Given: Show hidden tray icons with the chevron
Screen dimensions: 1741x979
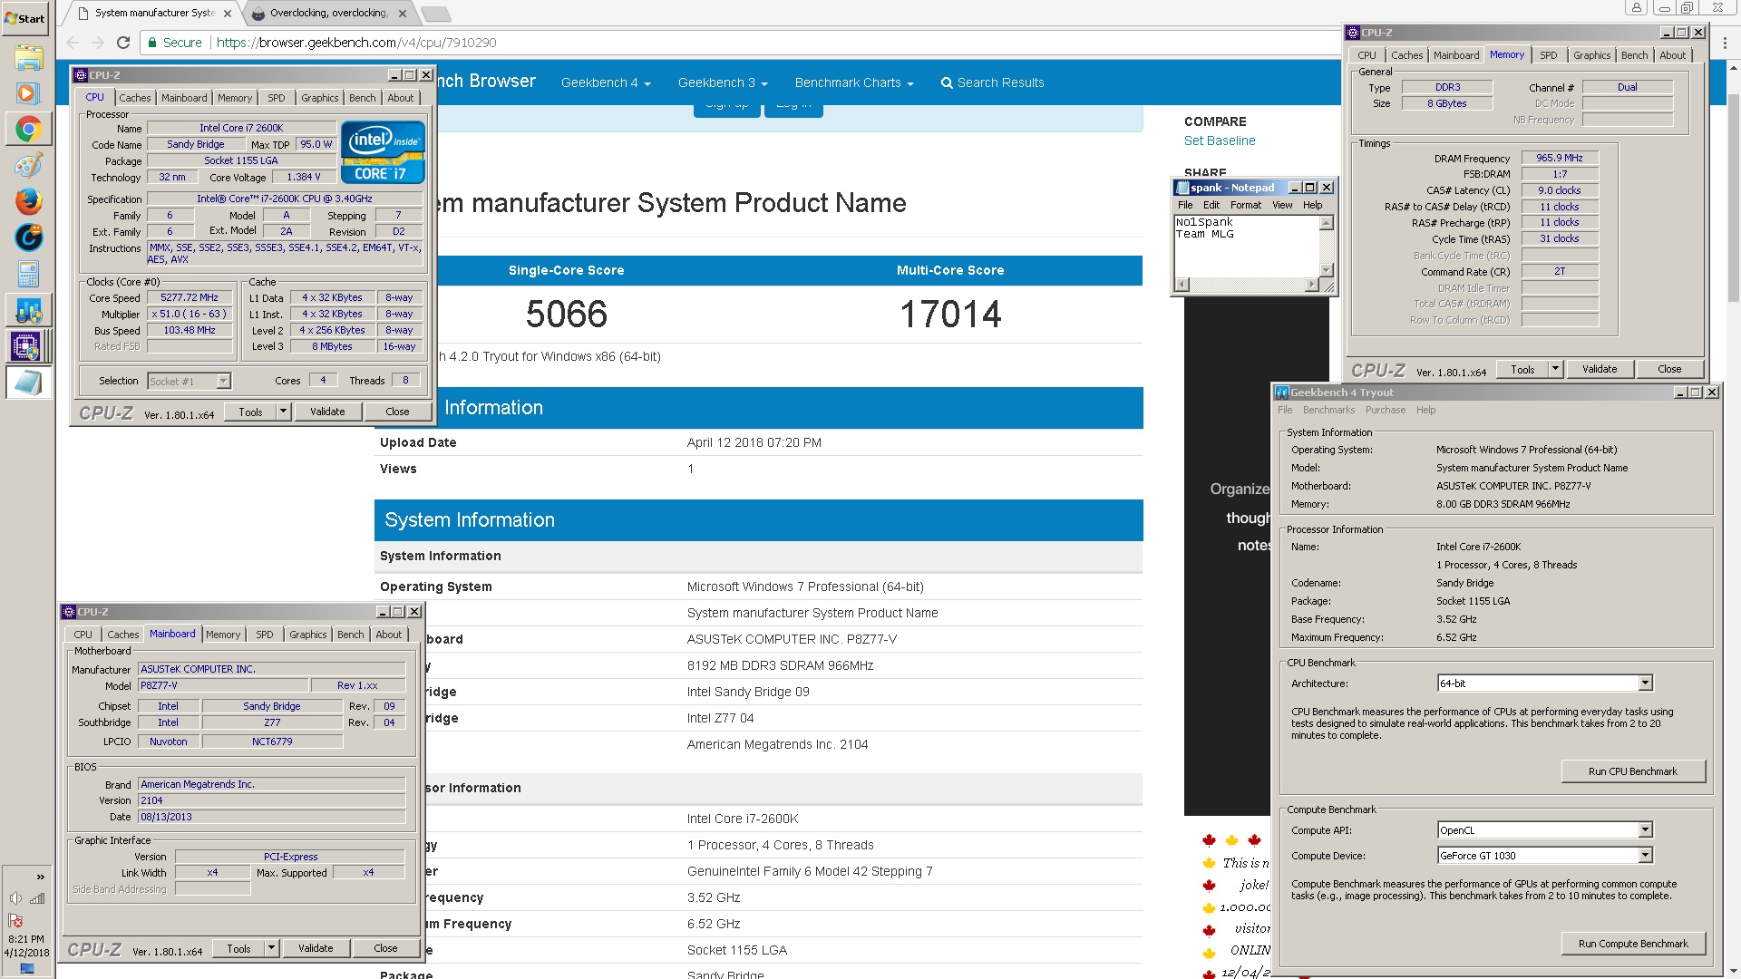Looking at the screenshot, I should pos(40,877).
